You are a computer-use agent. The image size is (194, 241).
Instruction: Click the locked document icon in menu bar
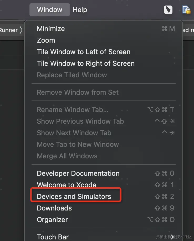(x=186, y=10)
